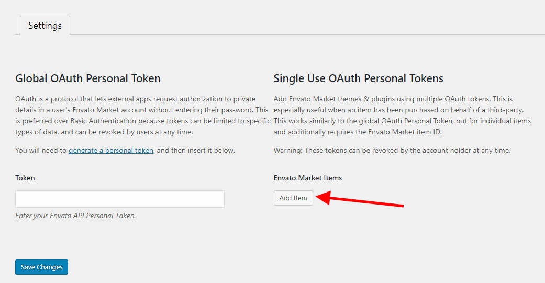Click the "OAuth is a protocol" description paragraph
This screenshot has height=283, width=545.
pos(141,115)
